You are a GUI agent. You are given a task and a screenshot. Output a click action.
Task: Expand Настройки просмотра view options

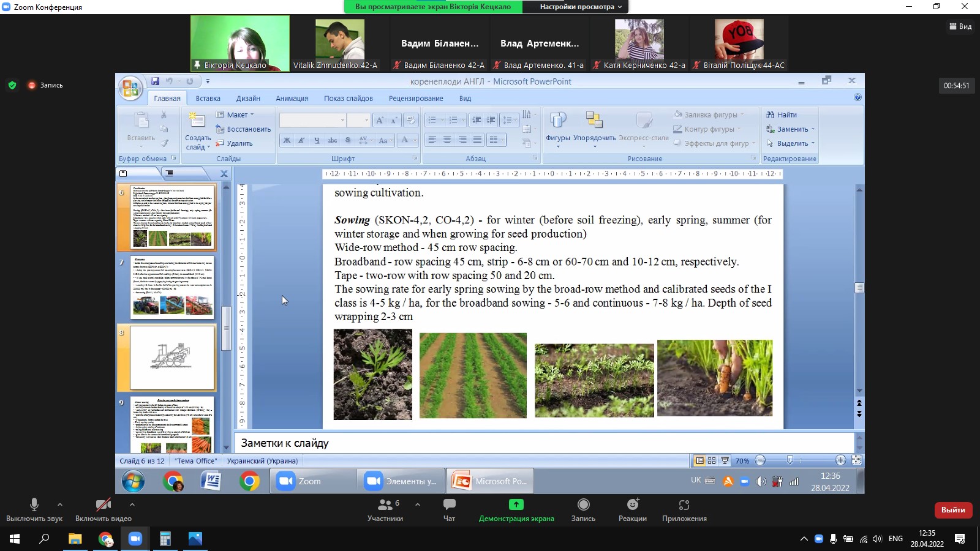579,7
